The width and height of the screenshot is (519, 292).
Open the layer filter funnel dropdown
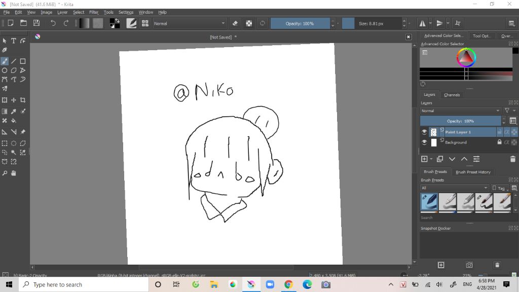pyautogui.click(x=509, y=111)
